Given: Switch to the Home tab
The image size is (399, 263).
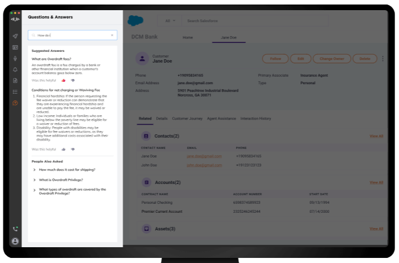Looking at the screenshot, I should [188, 37].
